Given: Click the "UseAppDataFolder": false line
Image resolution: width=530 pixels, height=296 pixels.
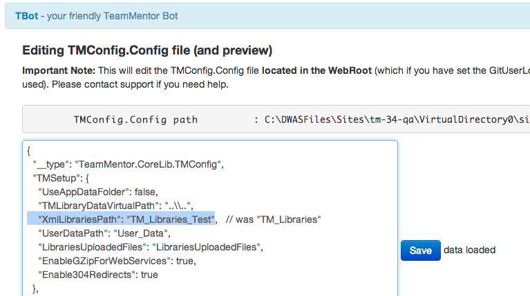Looking at the screenshot, I should [98, 192].
